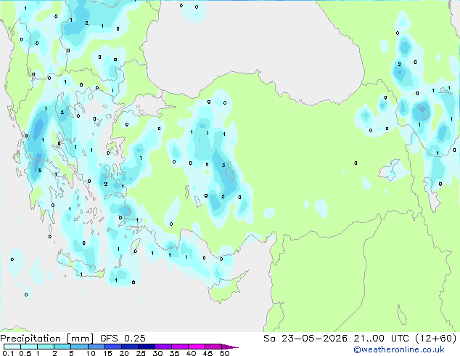Click the 'Precipitation [mm]' title text

pyautogui.click(x=47, y=339)
